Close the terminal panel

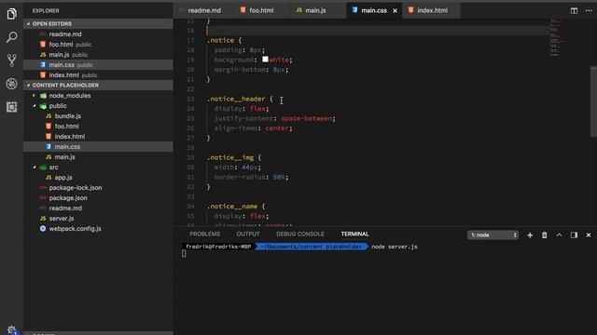tap(589, 235)
